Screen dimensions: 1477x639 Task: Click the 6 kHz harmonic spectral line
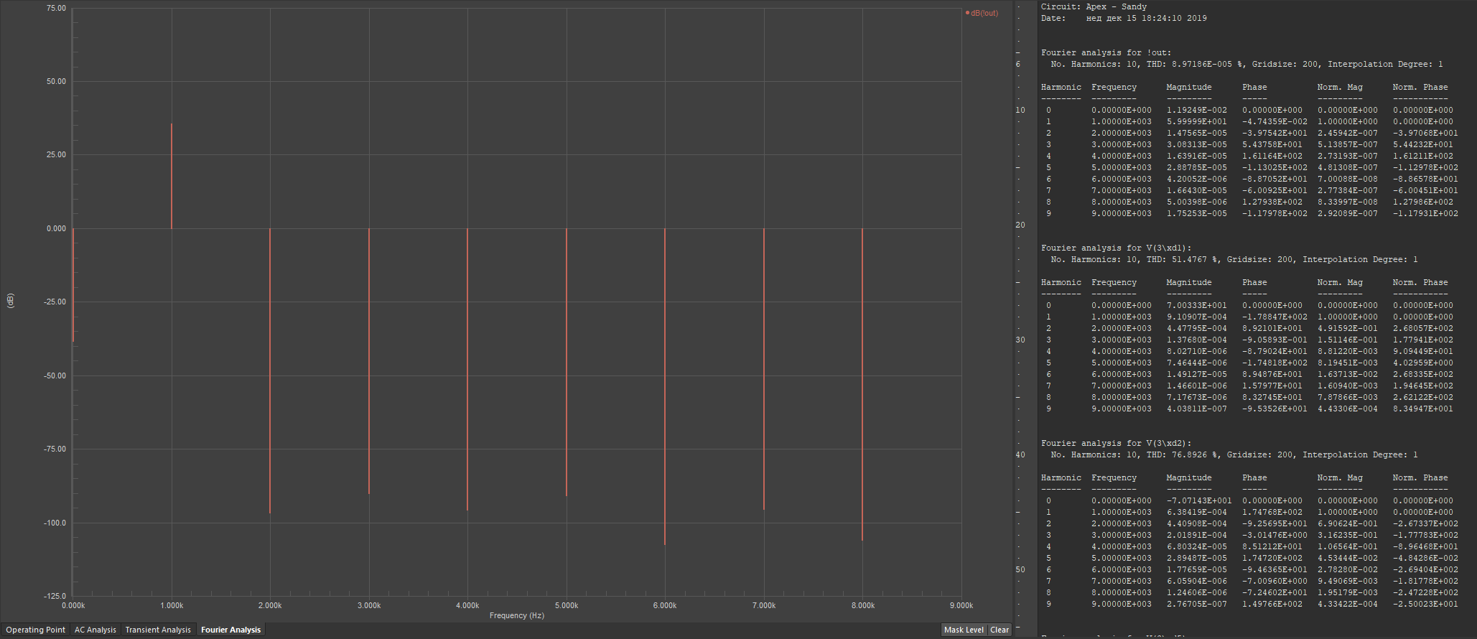[x=665, y=386]
